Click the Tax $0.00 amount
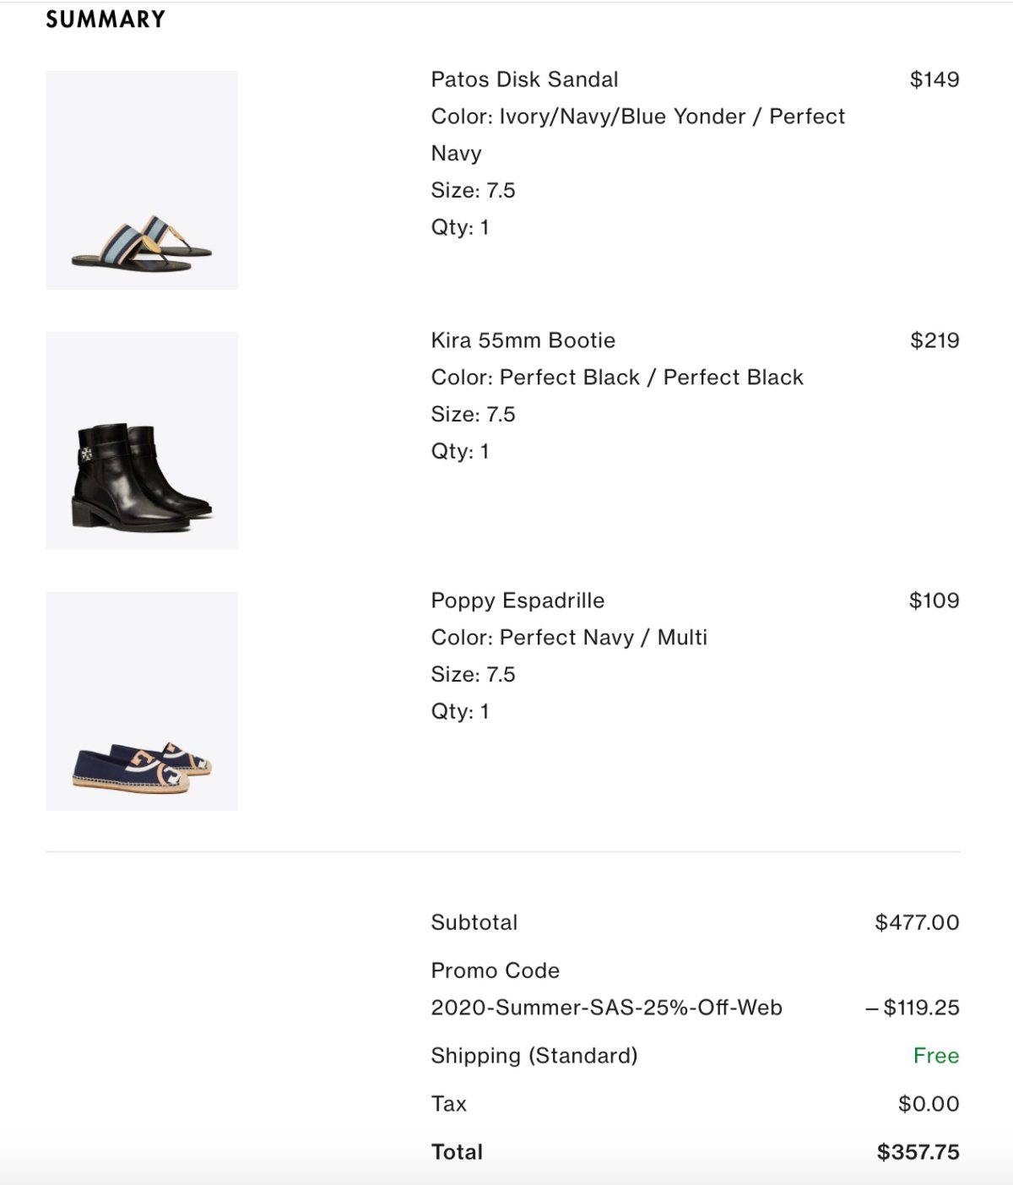The image size is (1013, 1185). pyautogui.click(x=929, y=1104)
